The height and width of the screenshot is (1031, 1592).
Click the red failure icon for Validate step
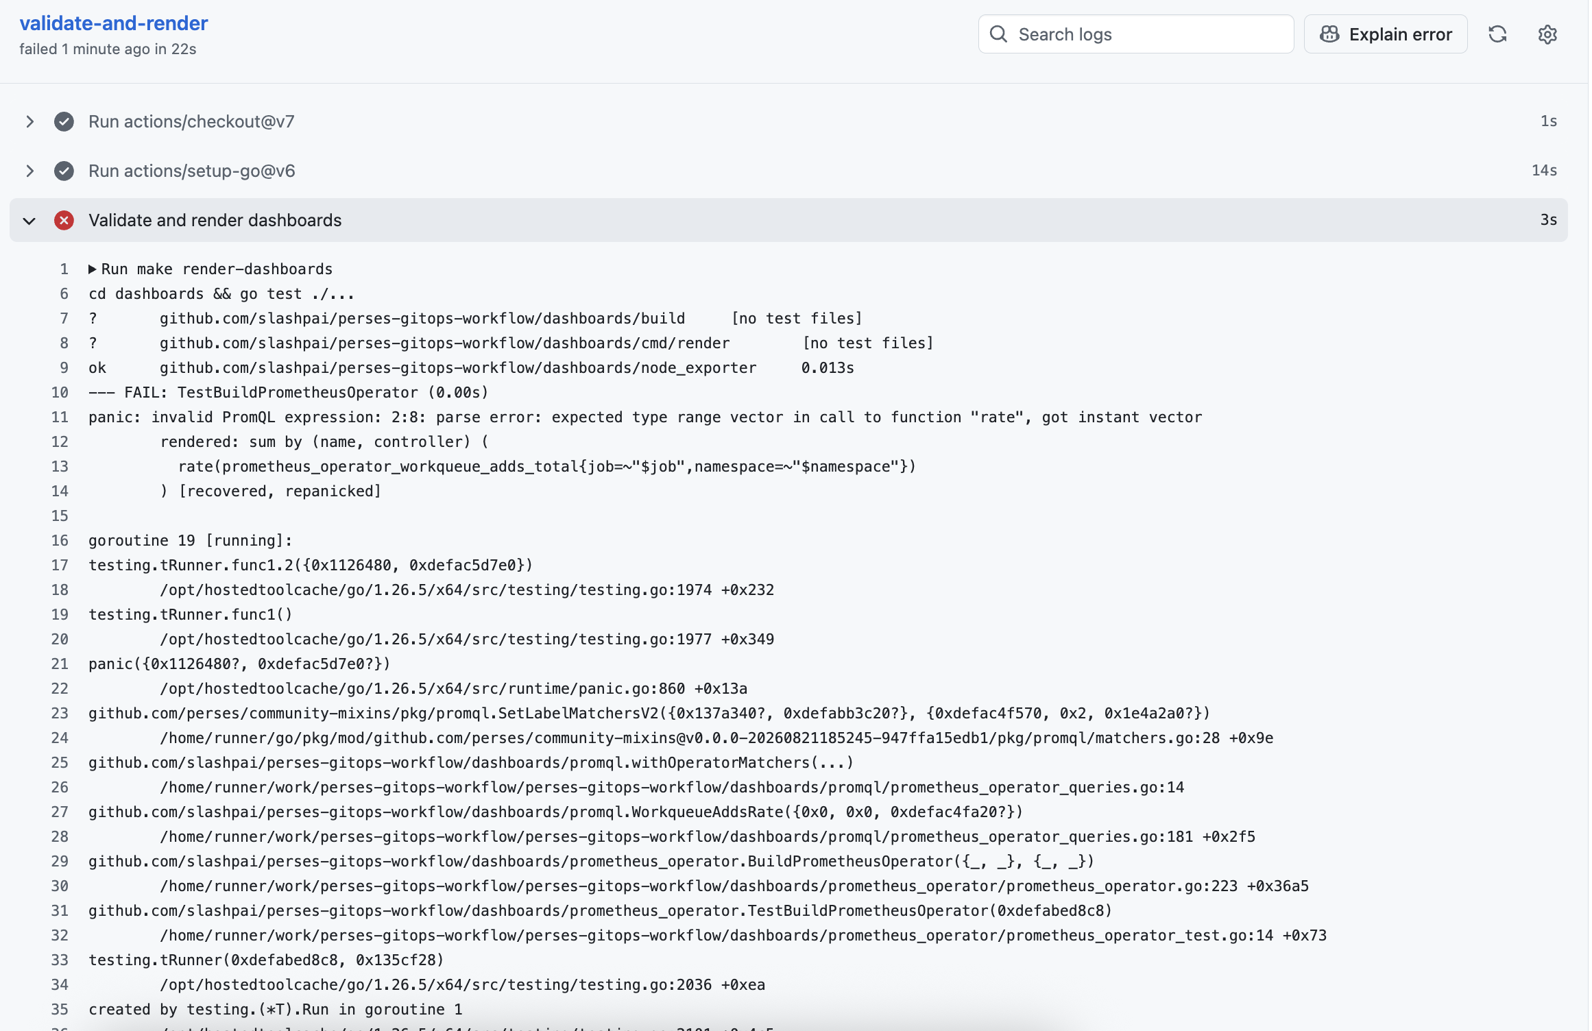64,220
